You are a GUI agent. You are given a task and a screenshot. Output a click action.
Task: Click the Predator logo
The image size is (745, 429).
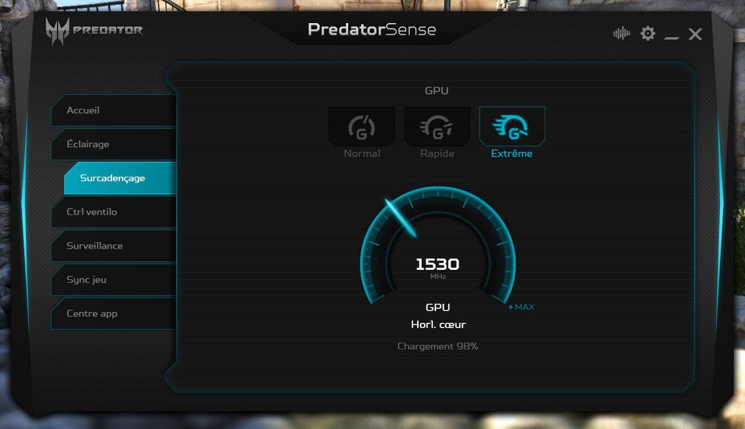(94, 30)
